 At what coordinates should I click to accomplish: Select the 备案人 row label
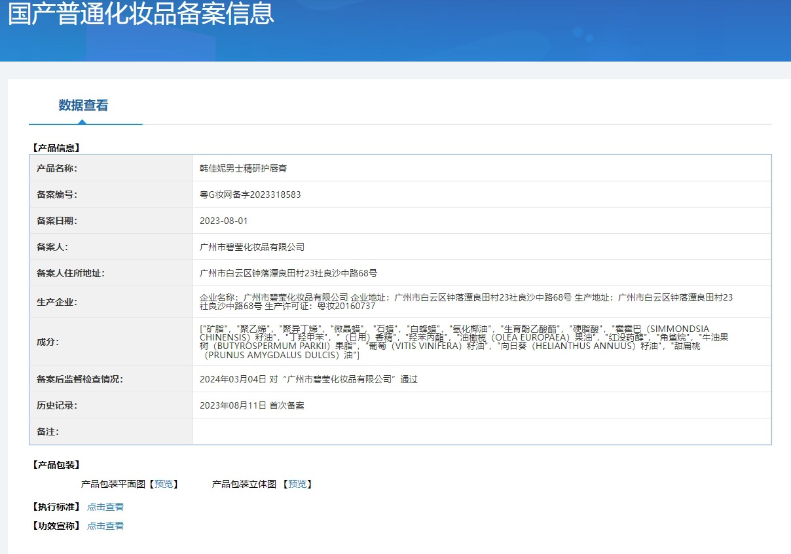tap(52, 247)
